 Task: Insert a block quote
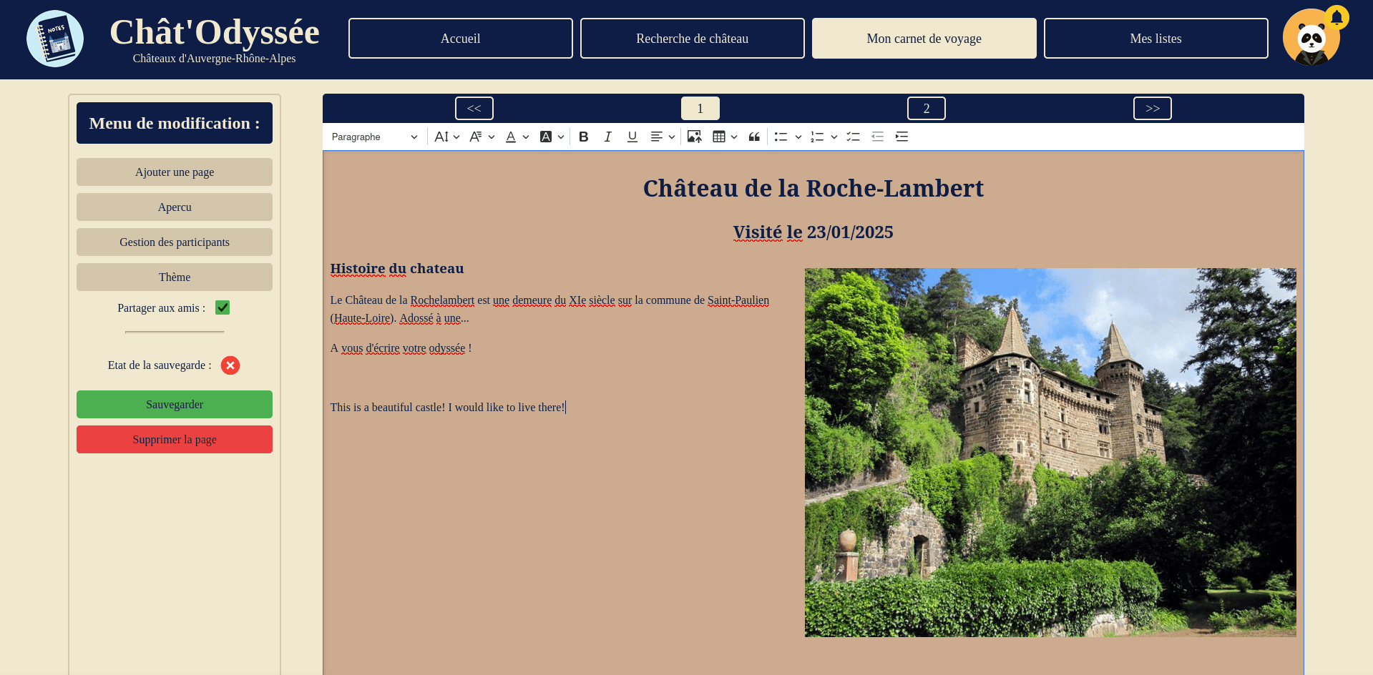(x=754, y=137)
